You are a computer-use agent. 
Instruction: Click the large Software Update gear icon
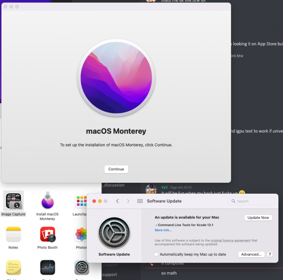(114, 233)
